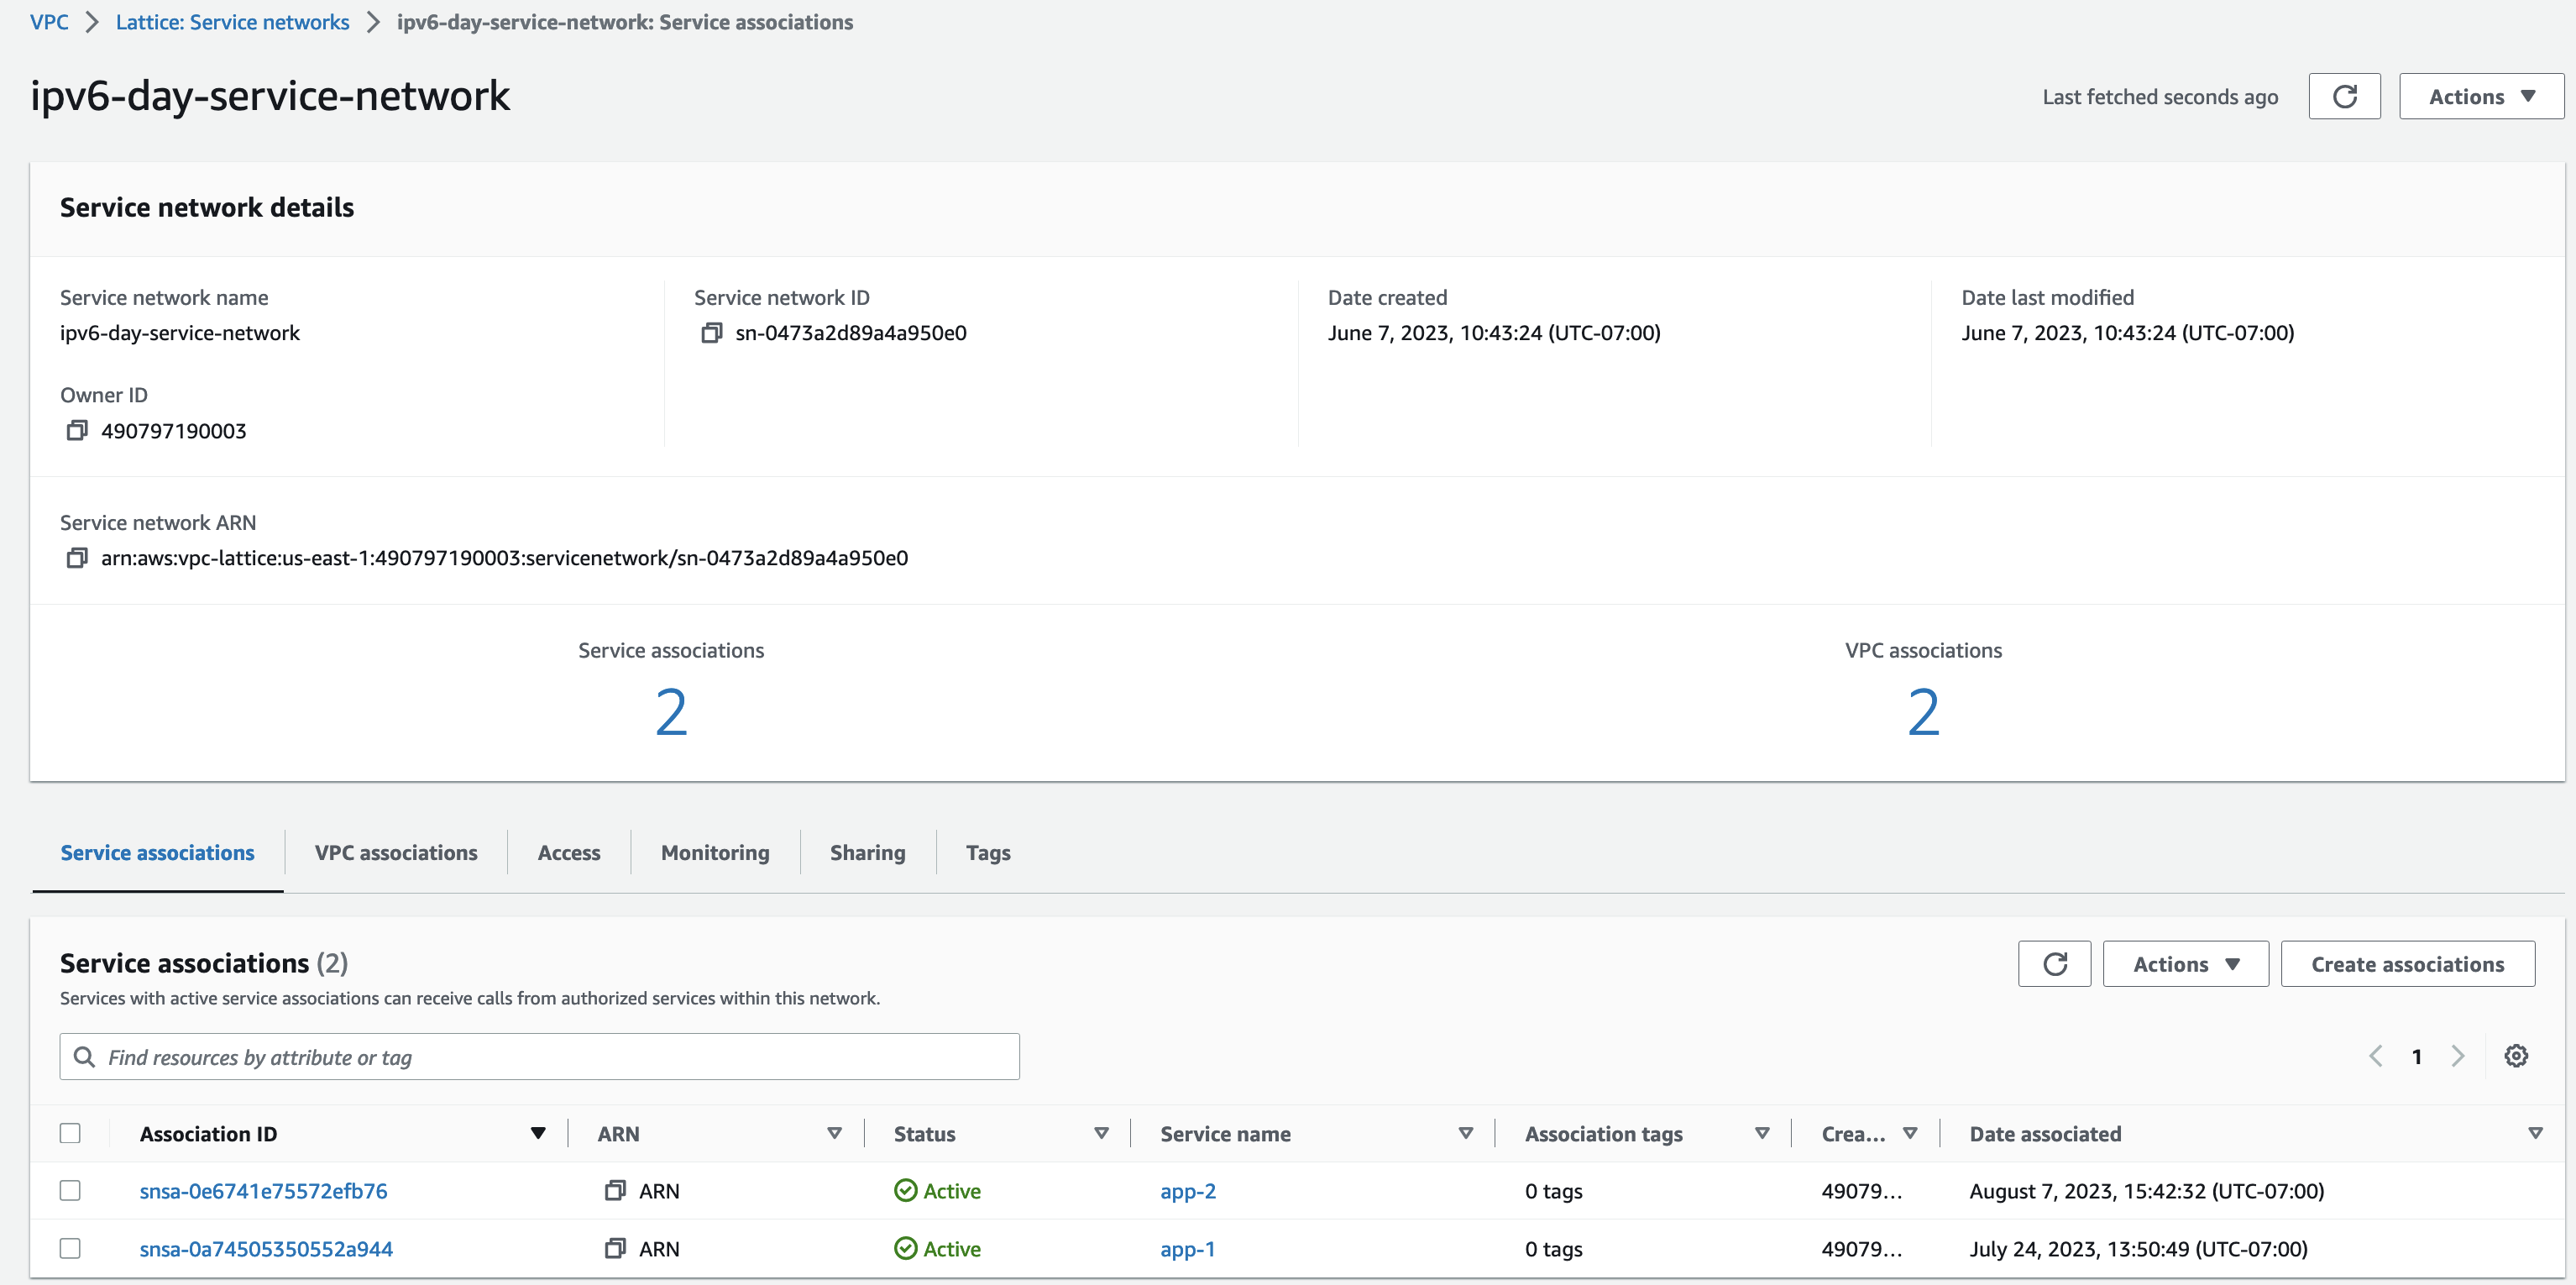Switch to VPC associations tab

pos(396,853)
